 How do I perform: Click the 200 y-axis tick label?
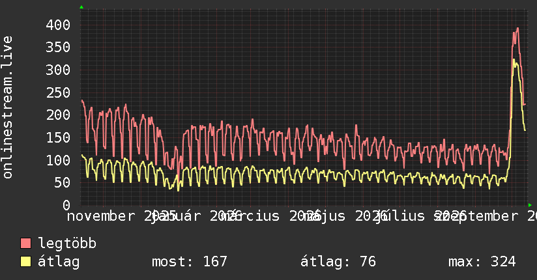point(58,115)
